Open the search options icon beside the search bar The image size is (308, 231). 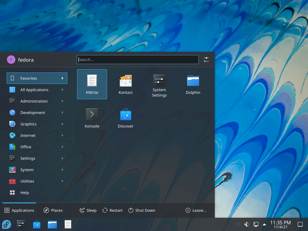(x=206, y=60)
